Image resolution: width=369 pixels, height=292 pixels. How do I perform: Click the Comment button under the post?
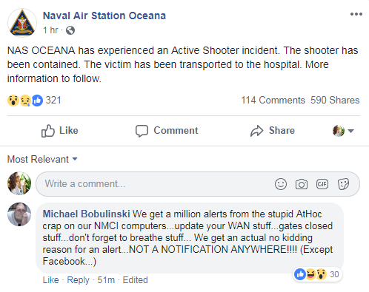pyautogui.click(x=167, y=131)
